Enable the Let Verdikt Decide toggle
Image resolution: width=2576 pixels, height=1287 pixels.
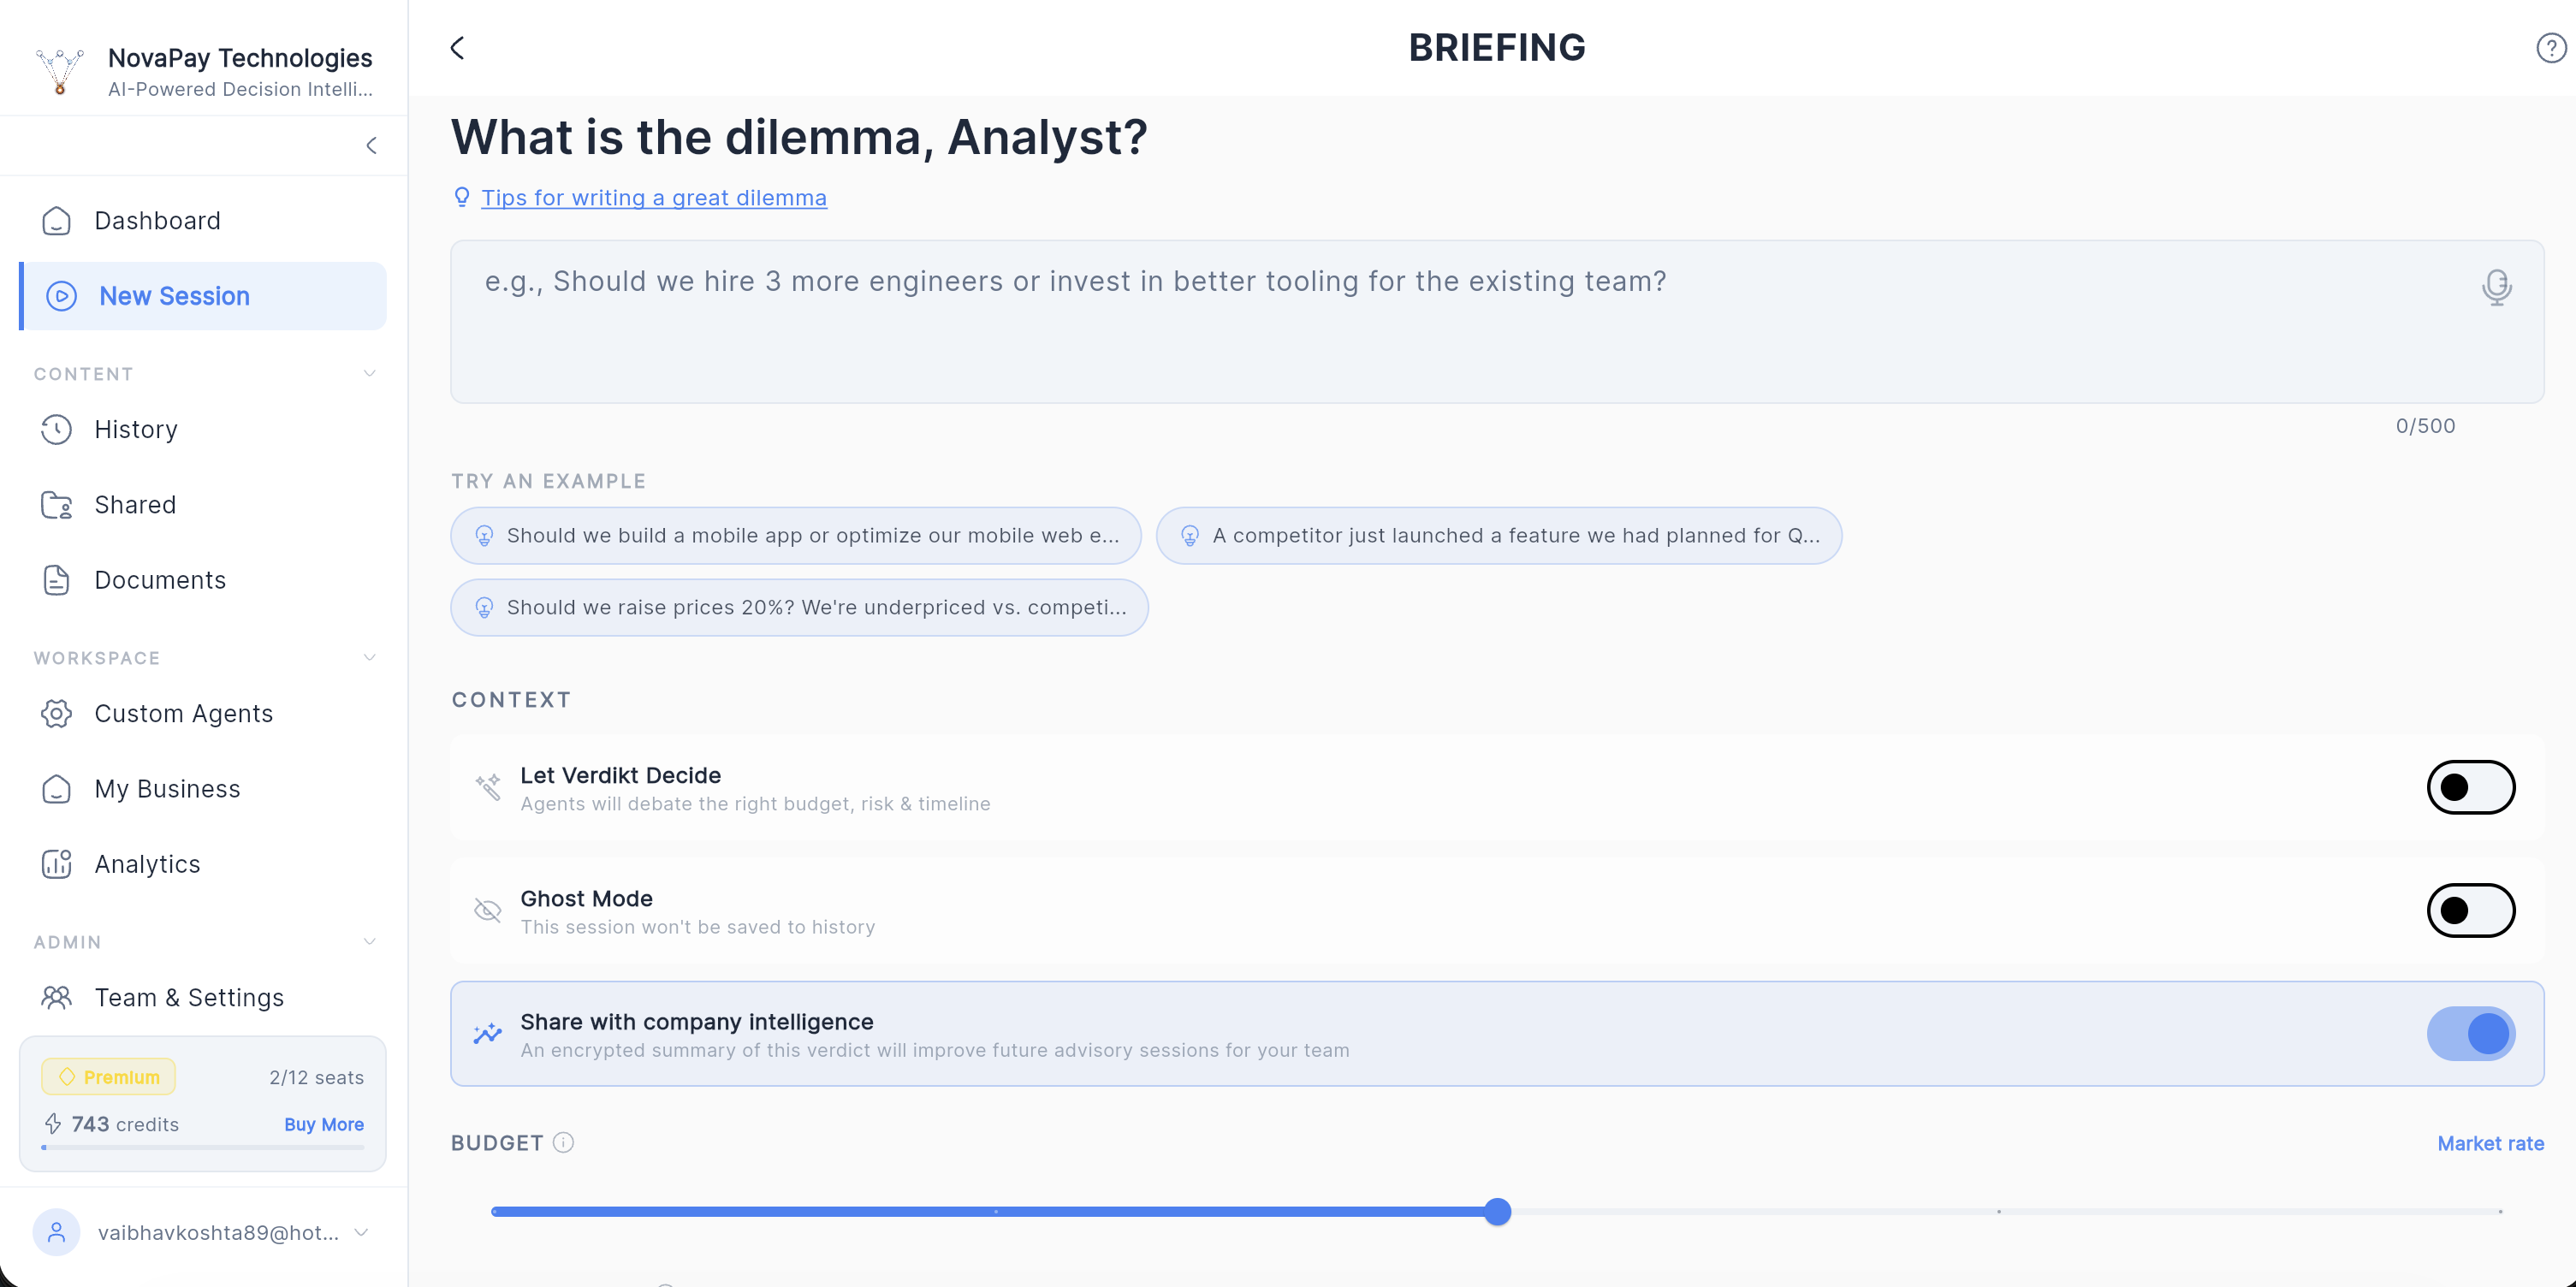[x=2470, y=788]
